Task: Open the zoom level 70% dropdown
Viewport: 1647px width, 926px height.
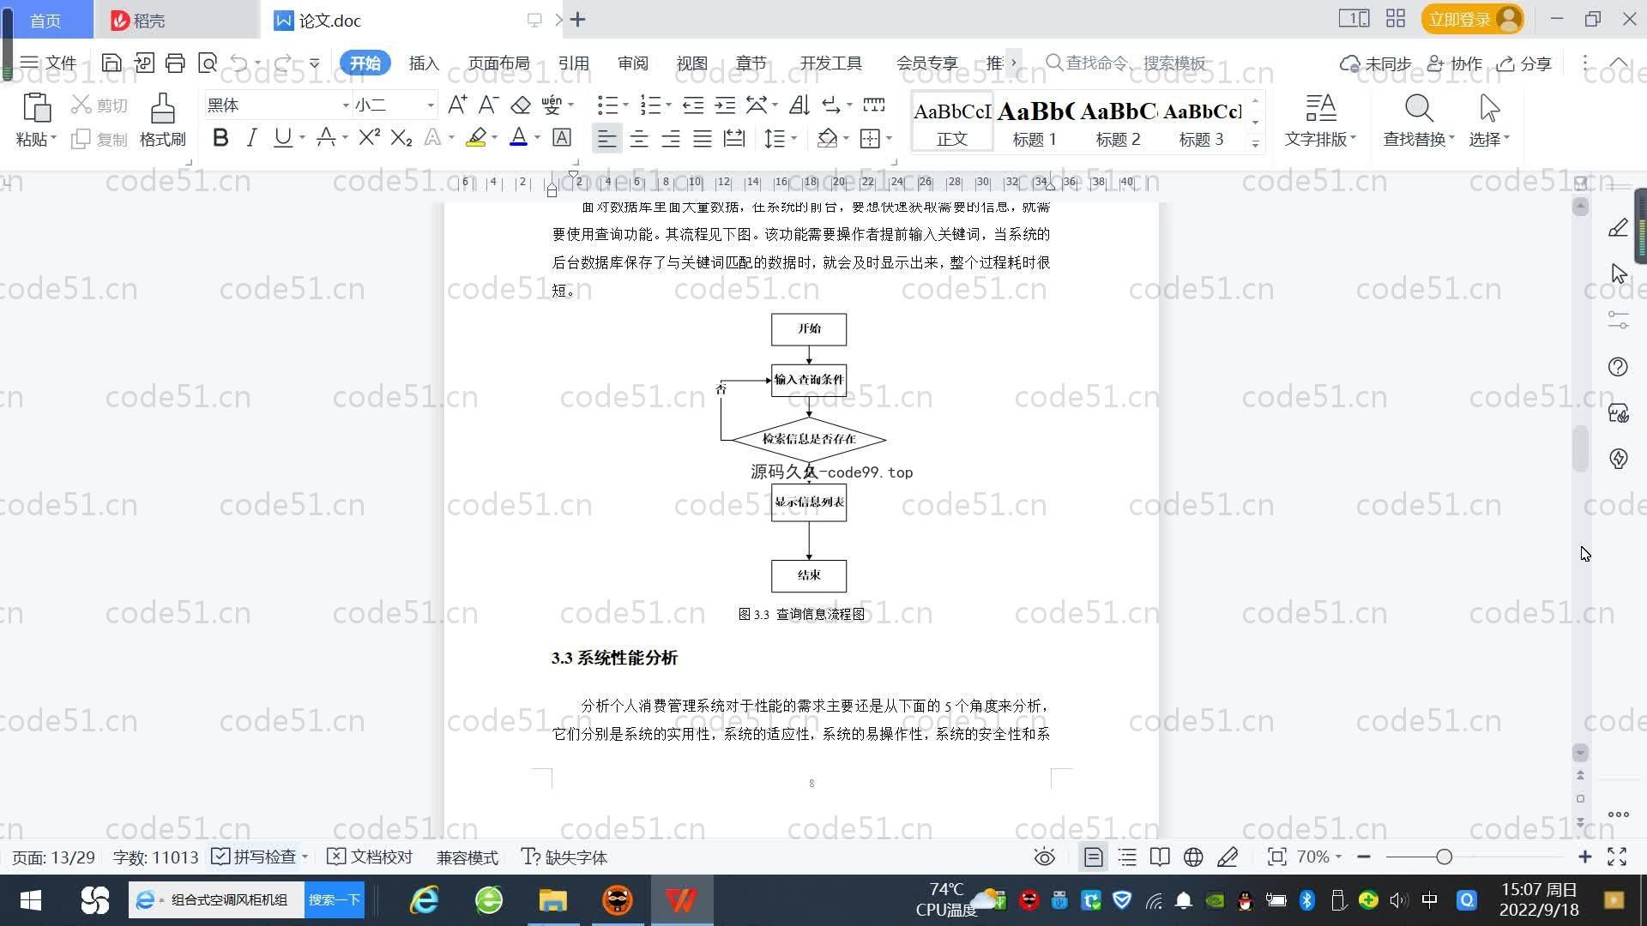Action: (1318, 857)
